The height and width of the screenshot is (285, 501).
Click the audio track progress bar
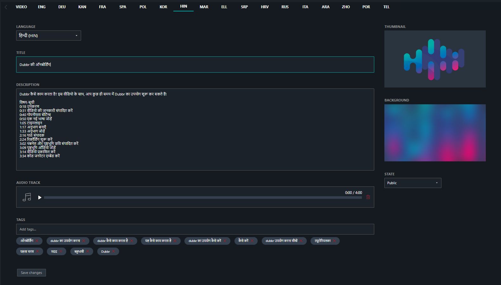[x=203, y=198]
